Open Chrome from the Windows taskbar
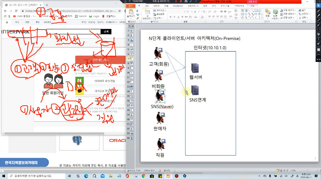Image resolution: width=321 pixels, height=179 pixels. (144, 176)
